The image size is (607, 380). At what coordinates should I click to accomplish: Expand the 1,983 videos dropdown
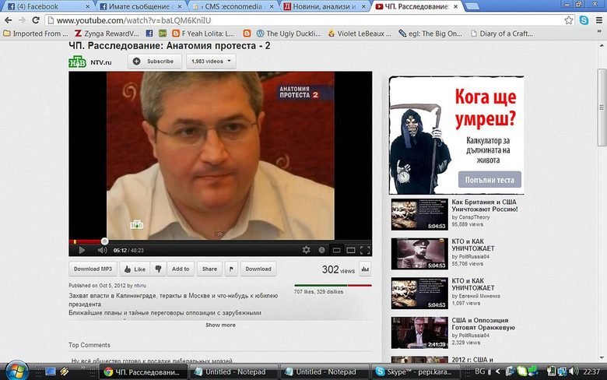[211, 62]
